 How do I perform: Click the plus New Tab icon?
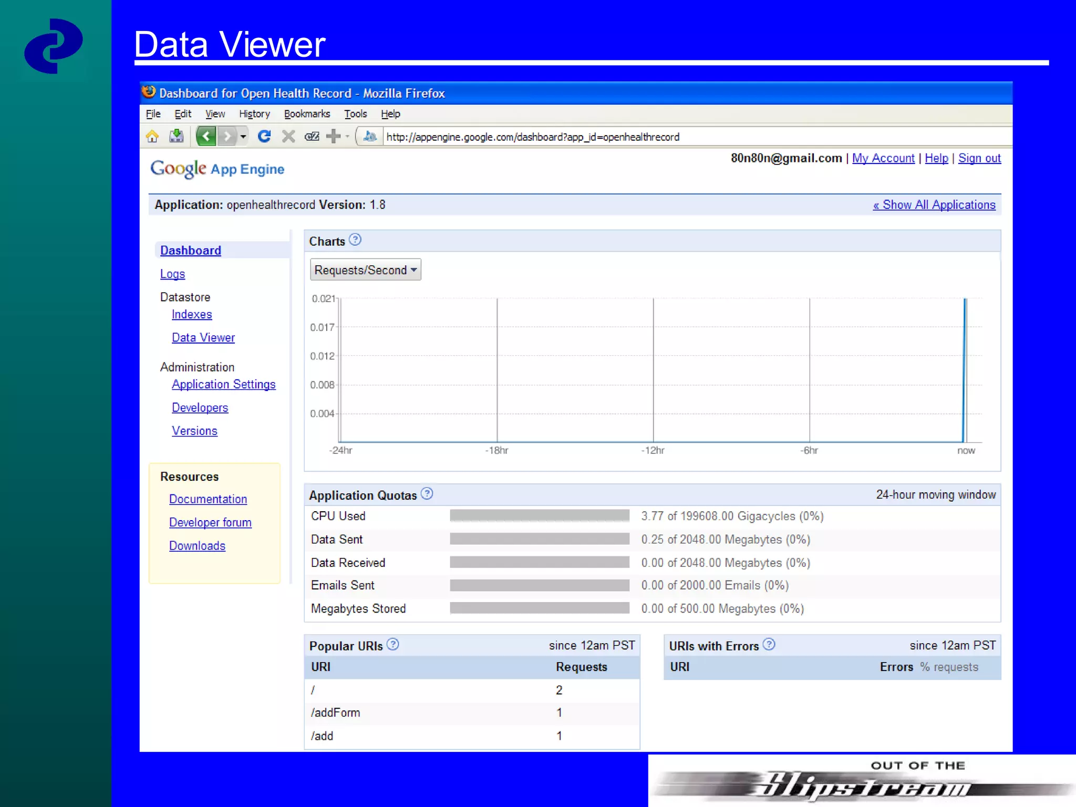pos(334,137)
